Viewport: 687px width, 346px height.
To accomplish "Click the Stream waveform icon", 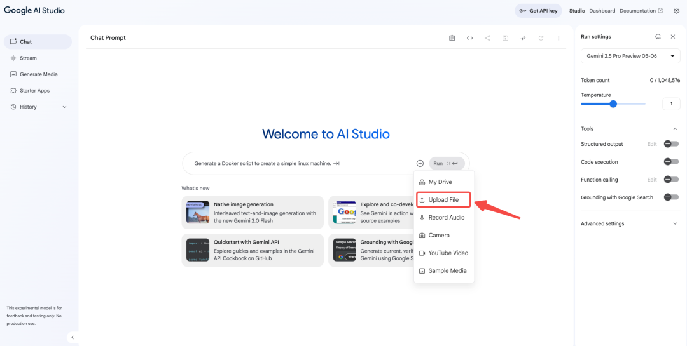I will pos(13,58).
